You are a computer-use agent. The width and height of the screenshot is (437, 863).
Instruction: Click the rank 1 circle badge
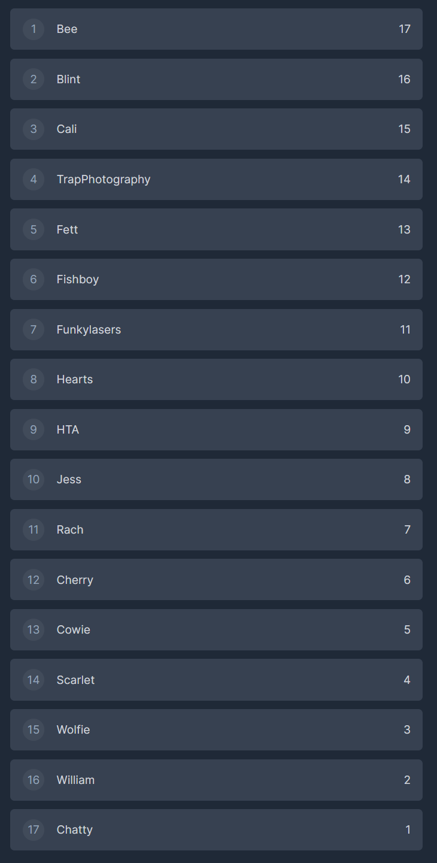point(34,29)
